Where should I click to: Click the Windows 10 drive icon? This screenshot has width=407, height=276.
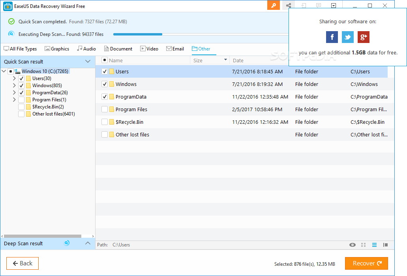click(x=17, y=71)
